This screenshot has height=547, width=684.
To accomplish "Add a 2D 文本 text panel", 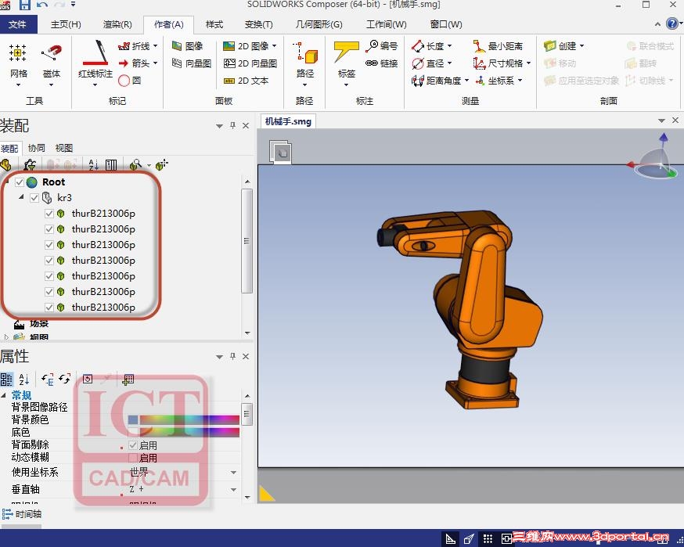I will pos(247,81).
